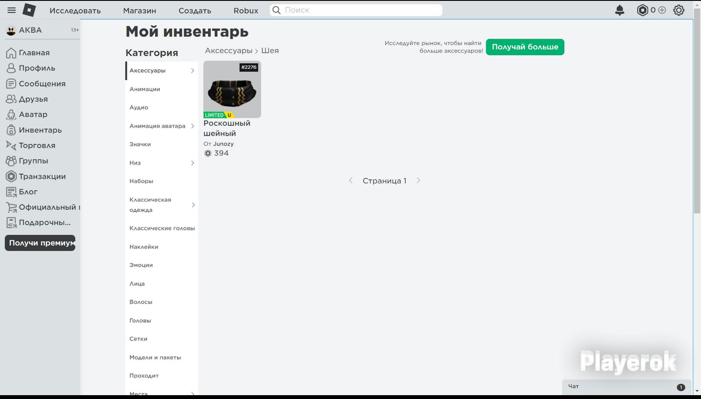Screen dimensions: 701x399
Task: Select the Классические головы category
Action: click(x=162, y=228)
